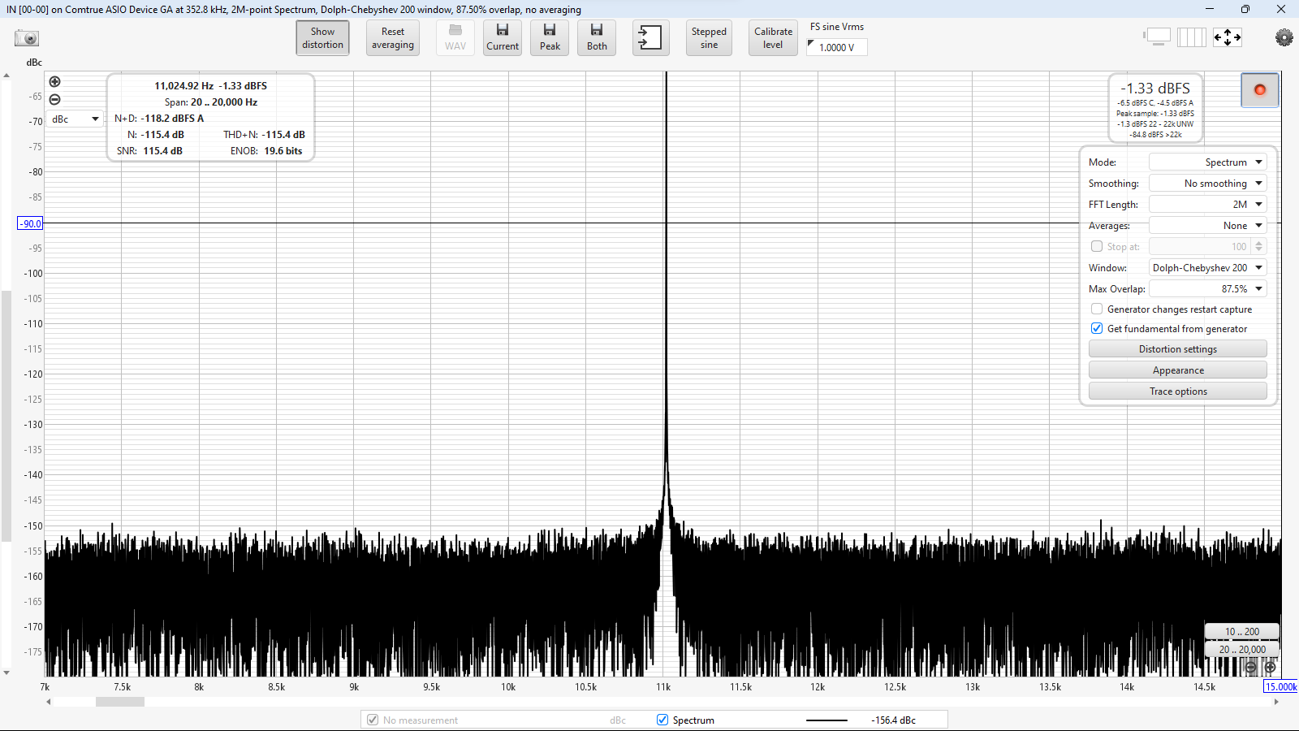
Task: Expand the FFT Length dropdown
Action: point(1207,205)
